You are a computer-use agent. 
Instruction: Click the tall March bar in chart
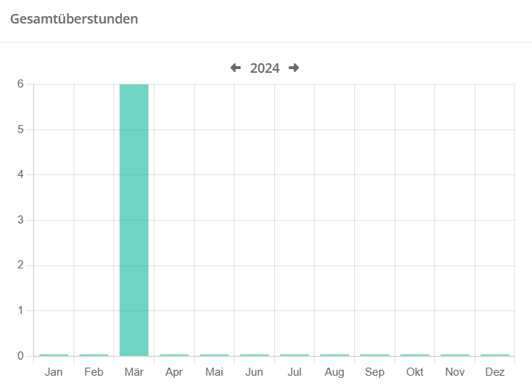pyautogui.click(x=134, y=221)
